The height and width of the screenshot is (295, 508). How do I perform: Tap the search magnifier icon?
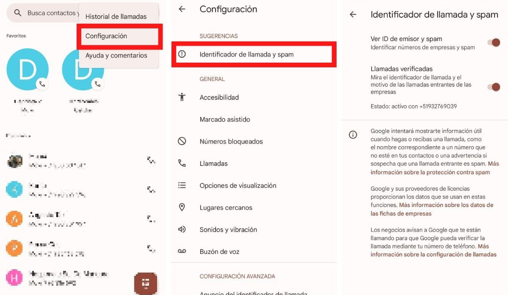17,13
